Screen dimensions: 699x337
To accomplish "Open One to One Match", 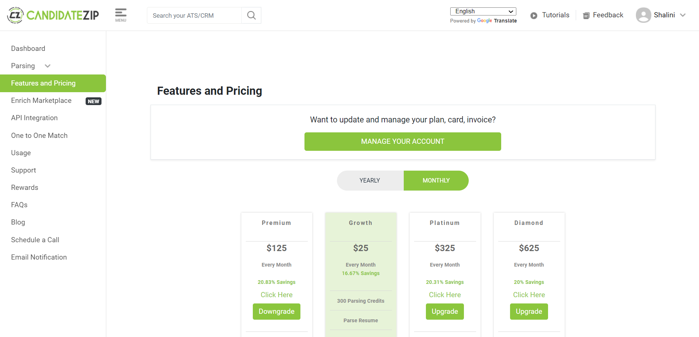I will click(39, 136).
